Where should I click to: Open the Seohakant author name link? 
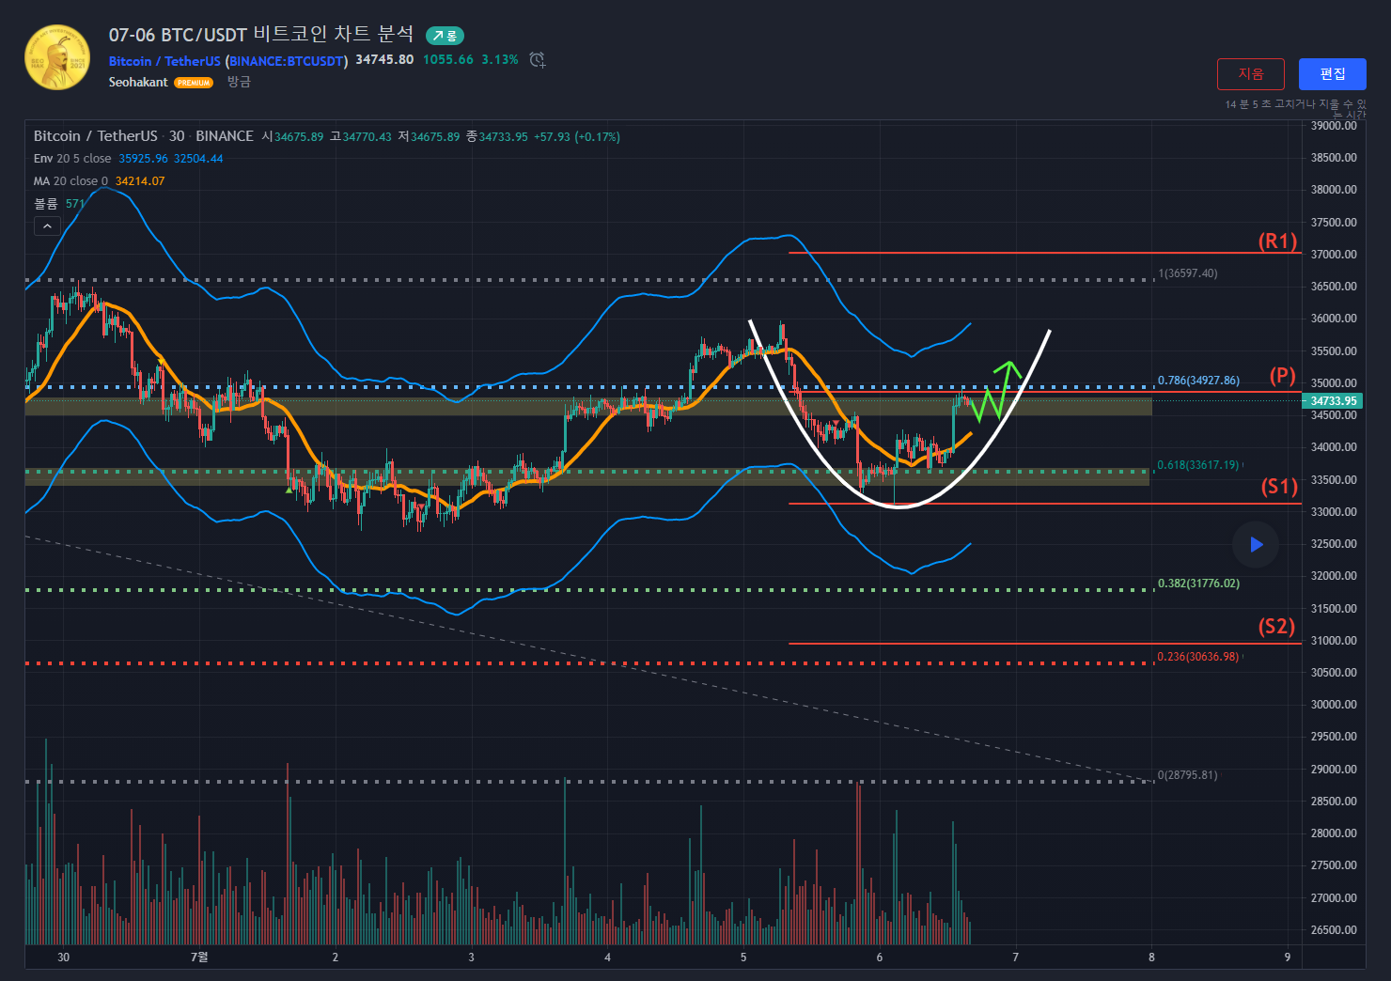(x=138, y=83)
